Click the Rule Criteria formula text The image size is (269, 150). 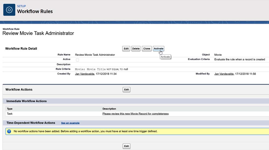101,69
